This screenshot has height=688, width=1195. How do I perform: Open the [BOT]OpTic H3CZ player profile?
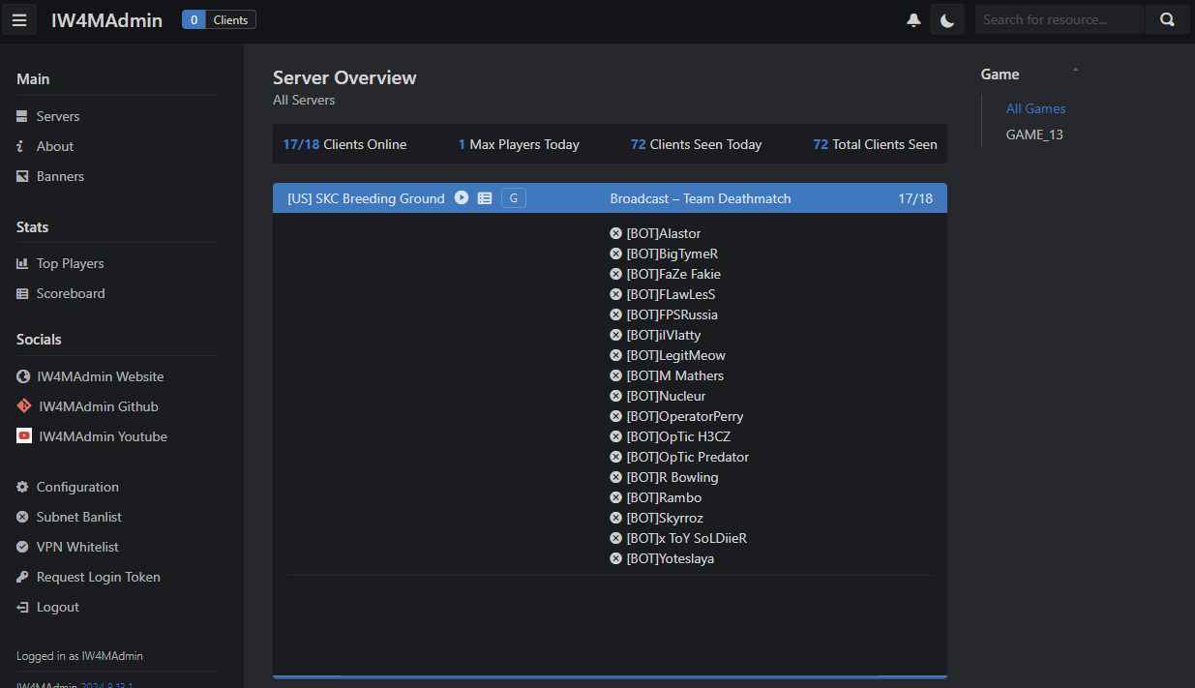pyautogui.click(x=679, y=436)
